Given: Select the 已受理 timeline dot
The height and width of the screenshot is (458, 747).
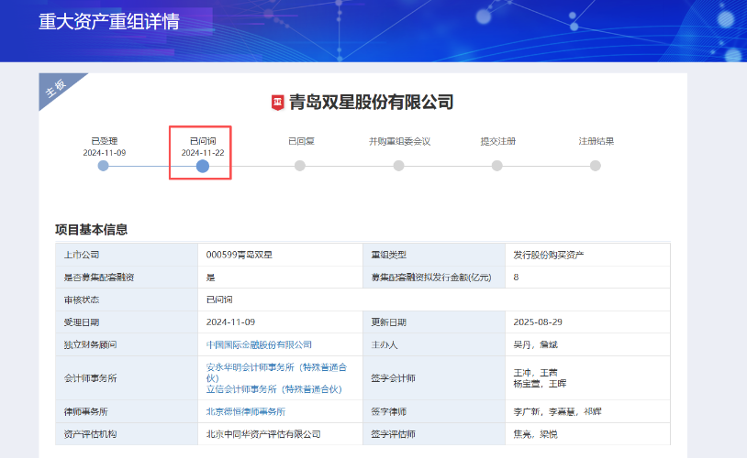Looking at the screenshot, I should [x=104, y=166].
